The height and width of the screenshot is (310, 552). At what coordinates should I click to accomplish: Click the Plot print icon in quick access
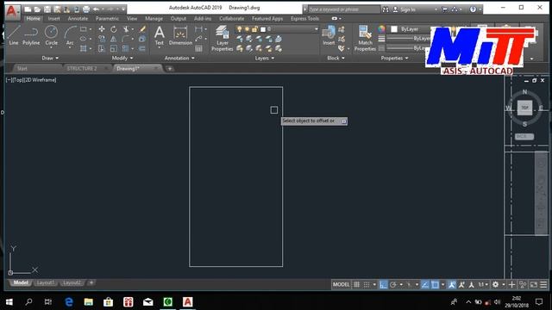pyautogui.click(x=86, y=9)
